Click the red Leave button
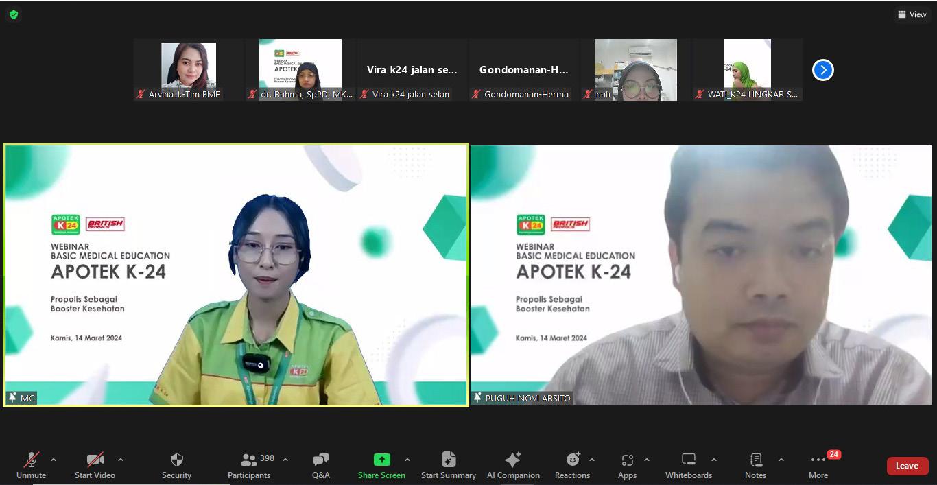Image resolution: width=937 pixels, height=485 pixels. [908, 466]
